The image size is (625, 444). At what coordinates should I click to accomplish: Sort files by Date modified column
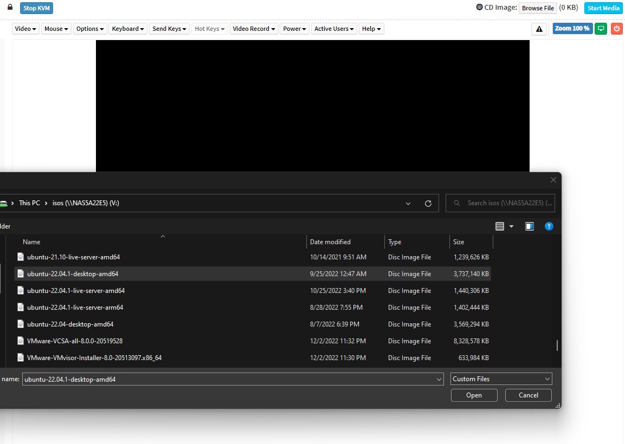330,242
